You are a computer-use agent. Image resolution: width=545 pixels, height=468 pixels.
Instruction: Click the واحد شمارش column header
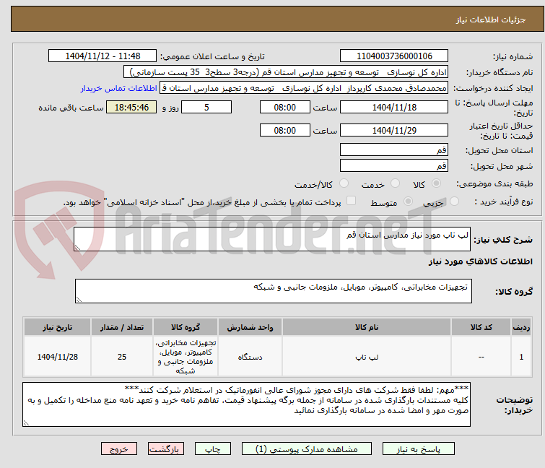coord(250,327)
